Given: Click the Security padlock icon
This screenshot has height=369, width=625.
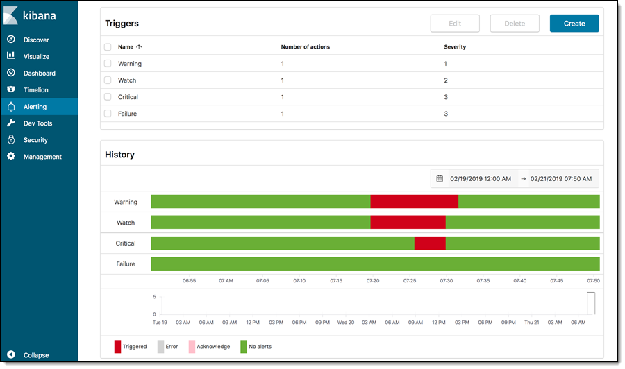Looking at the screenshot, I should point(11,140).
